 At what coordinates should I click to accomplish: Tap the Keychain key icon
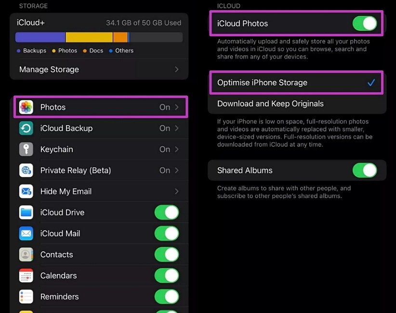click(26, 149)
